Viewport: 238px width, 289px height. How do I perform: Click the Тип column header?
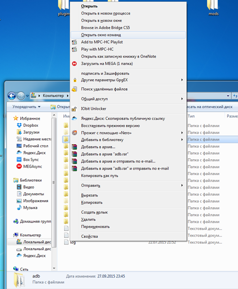coord(205,116)
